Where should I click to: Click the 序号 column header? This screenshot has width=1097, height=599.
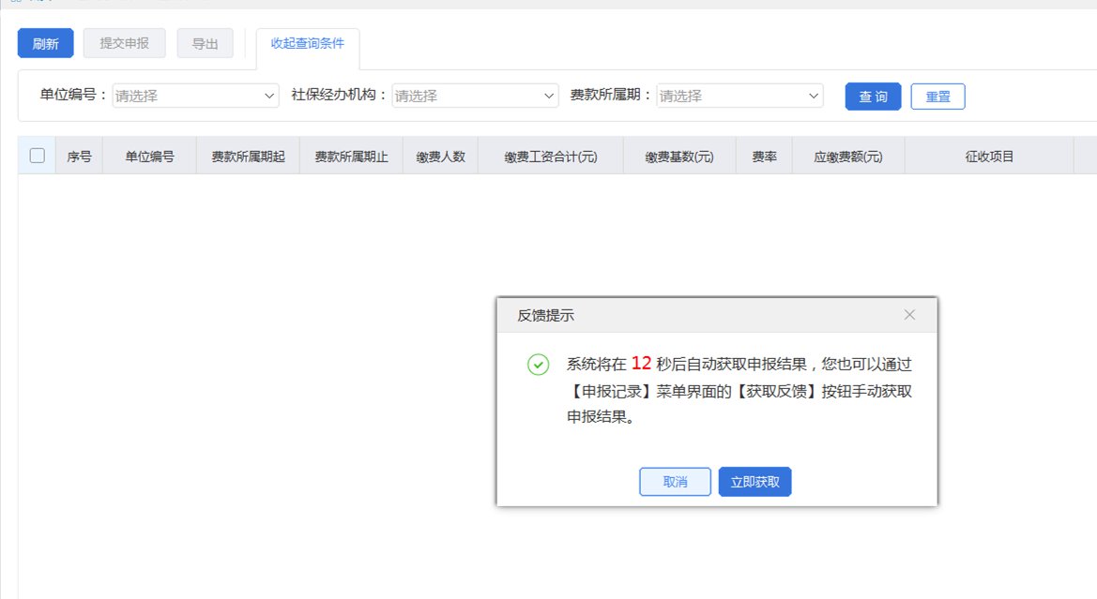click(x=79, y=157)
